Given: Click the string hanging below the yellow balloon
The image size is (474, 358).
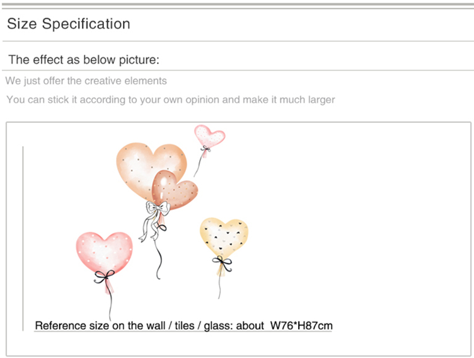Looking at the screenshot, I should pyautogui.click(x=220, y=284).
